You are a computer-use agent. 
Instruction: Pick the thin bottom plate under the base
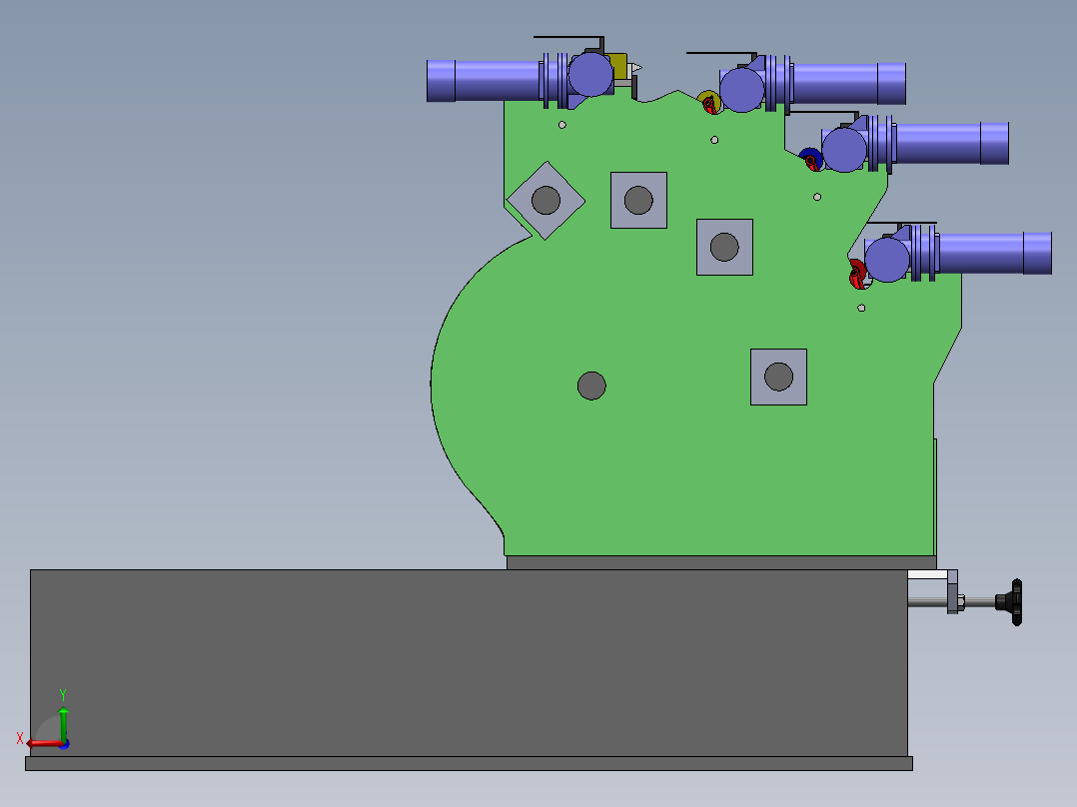pyautogui.click(x=469, y=763)
